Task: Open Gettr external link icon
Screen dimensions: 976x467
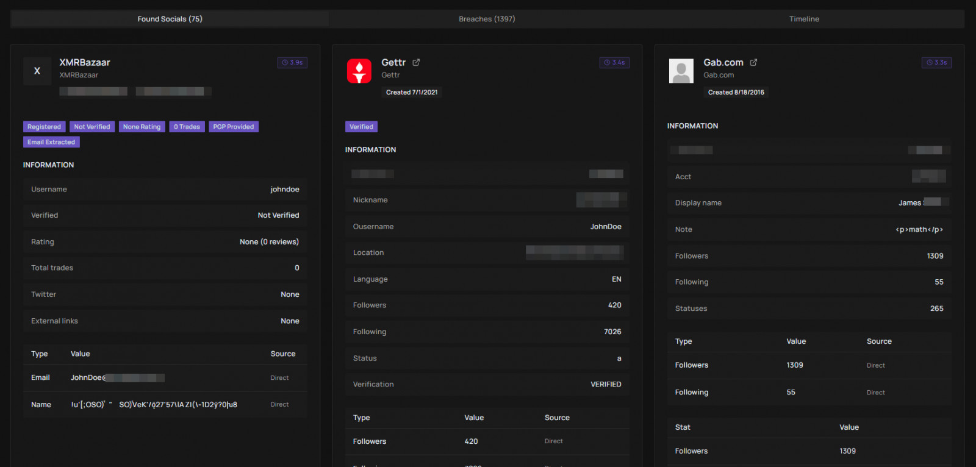Action: [416, 62]
